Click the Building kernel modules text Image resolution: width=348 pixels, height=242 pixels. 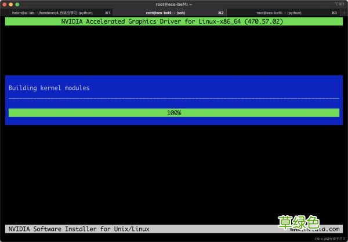point(49,88)
